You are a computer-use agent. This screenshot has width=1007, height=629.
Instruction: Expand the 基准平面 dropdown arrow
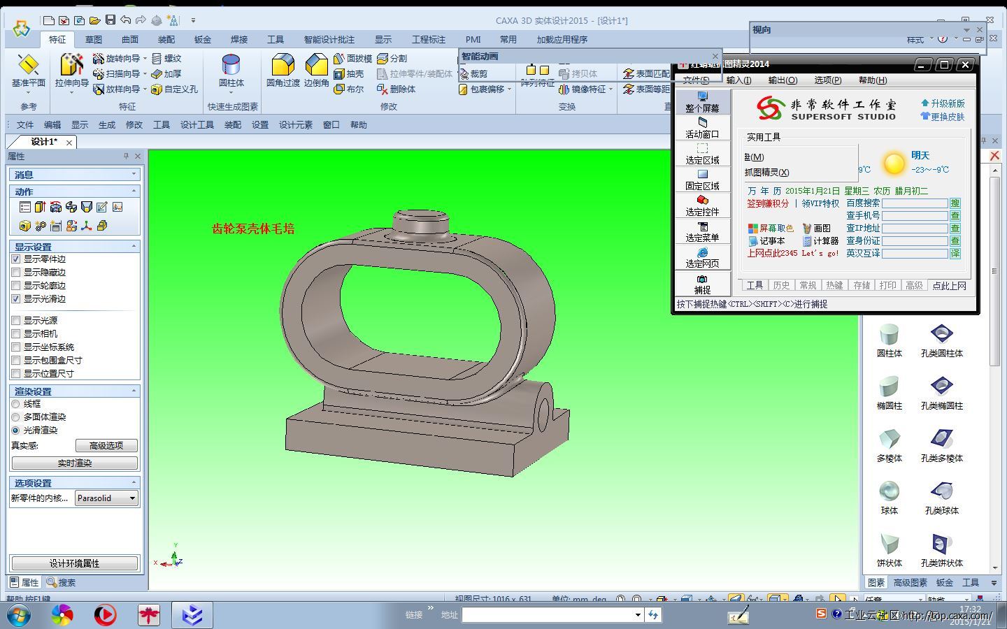coord(28,92)
